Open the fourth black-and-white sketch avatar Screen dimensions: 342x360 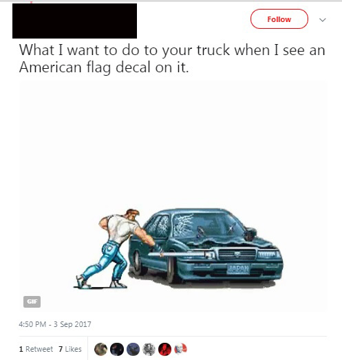pyautogui.click(x=149, y=349)
